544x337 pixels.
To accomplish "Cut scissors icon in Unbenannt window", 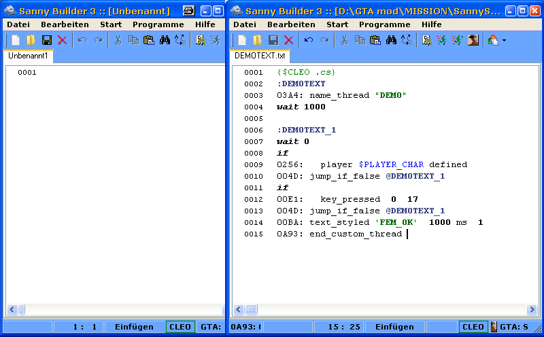I will (x=118, y=40).
